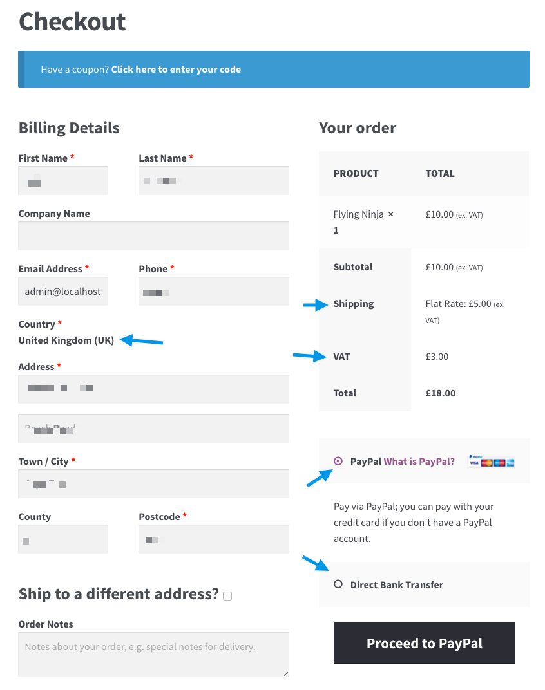545x690 pixels.
Task: Enable Ship to a different address
Action: tap(227, 596)
